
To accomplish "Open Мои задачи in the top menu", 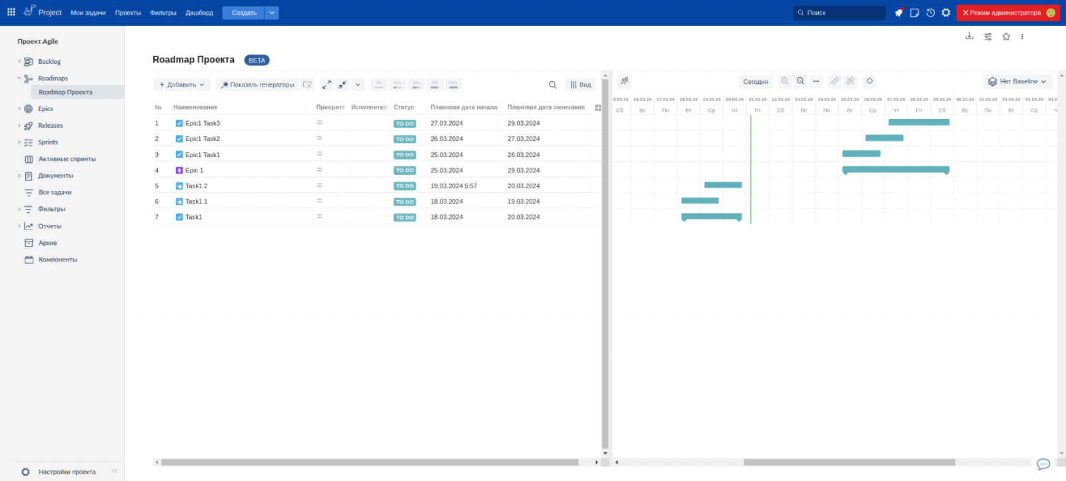I will 88,13.
